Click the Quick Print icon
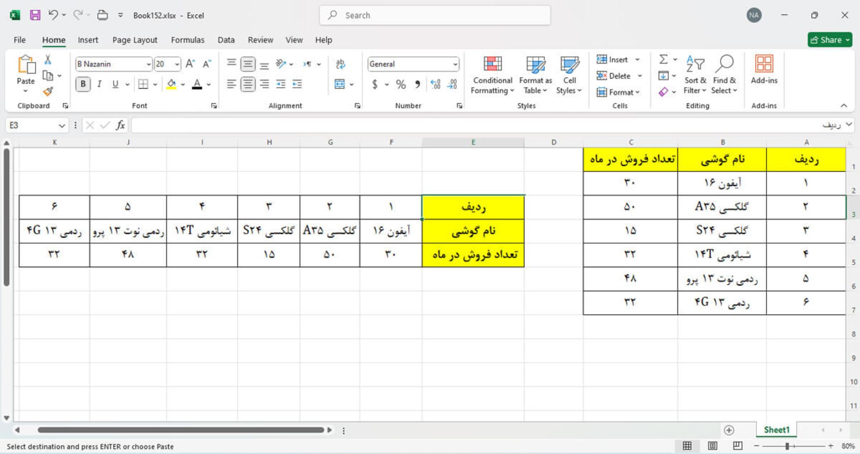This screenshot has width=860, height=454. (x=103, y=15)
